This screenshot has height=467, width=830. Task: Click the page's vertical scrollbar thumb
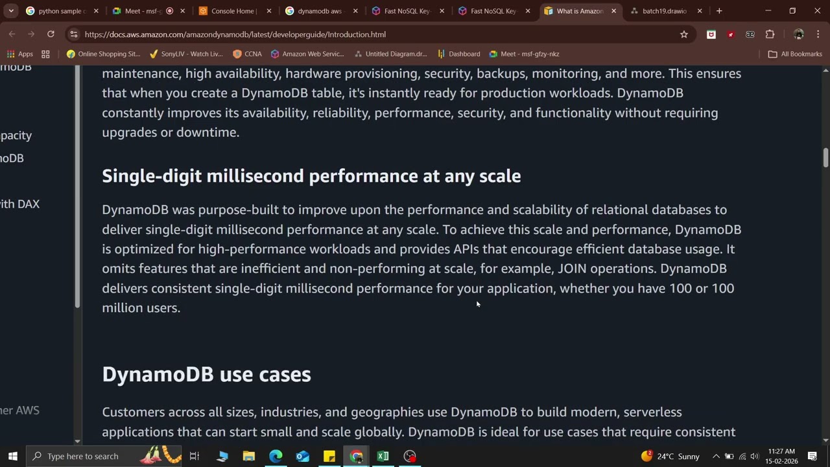[825, 158]
